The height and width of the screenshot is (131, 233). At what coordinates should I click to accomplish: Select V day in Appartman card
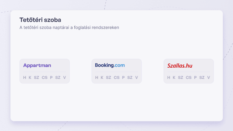tap(65, 78)
